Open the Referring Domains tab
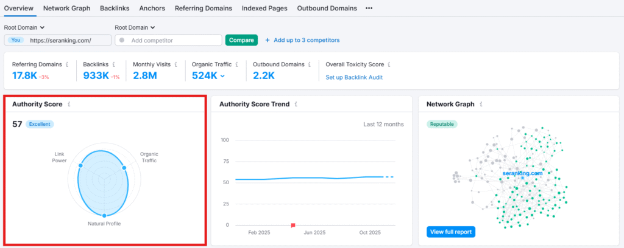624x248 pixels. [203, 9]
